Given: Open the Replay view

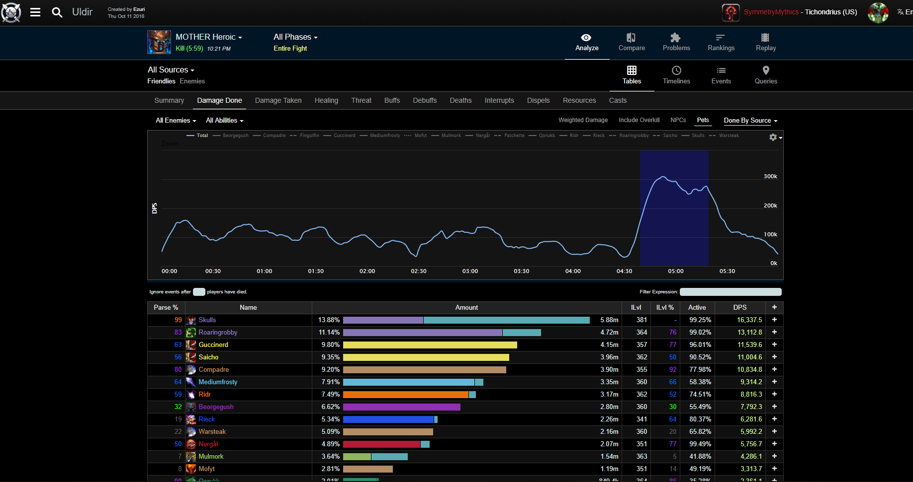Looking at the screenshot, I should click(x=766, y=43).
